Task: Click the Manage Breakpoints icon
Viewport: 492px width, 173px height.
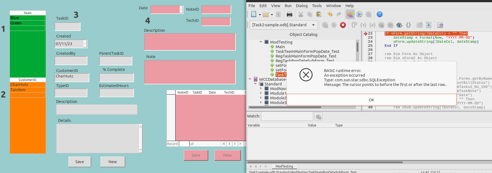Action: coord(390,25)
